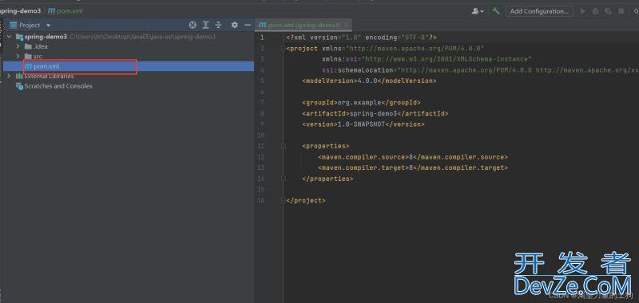639x303 pixels.
Task: Click the maven.compiler.target line
Action: pyautogui.click(x=412, y=168)
